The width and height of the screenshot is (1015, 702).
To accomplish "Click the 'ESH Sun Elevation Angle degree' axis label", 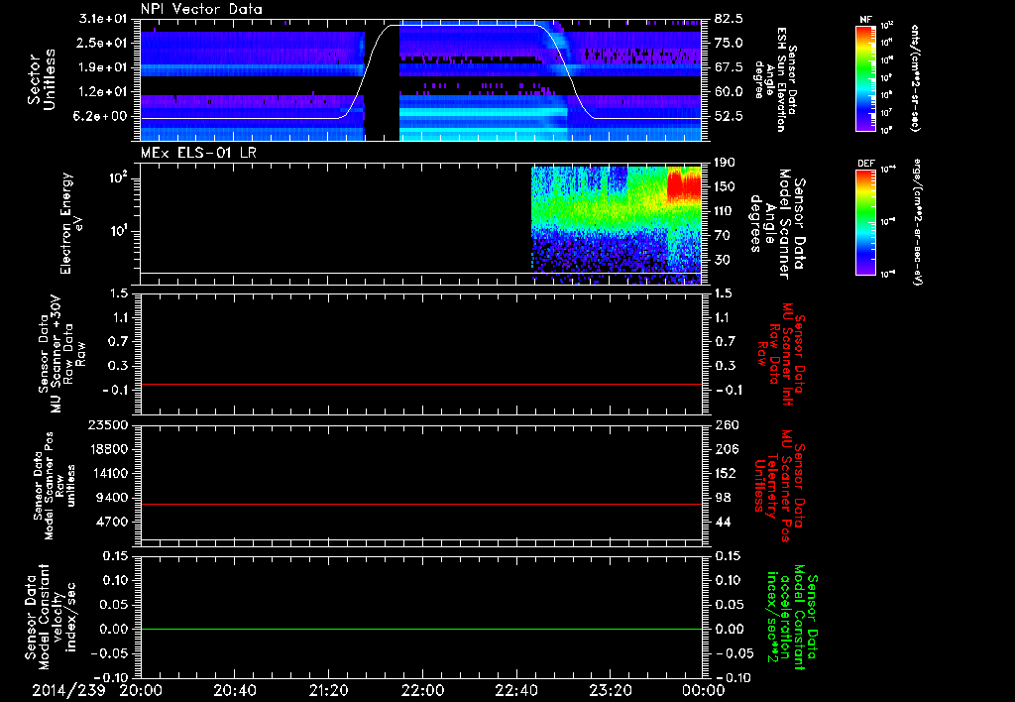I will point(775,79).
